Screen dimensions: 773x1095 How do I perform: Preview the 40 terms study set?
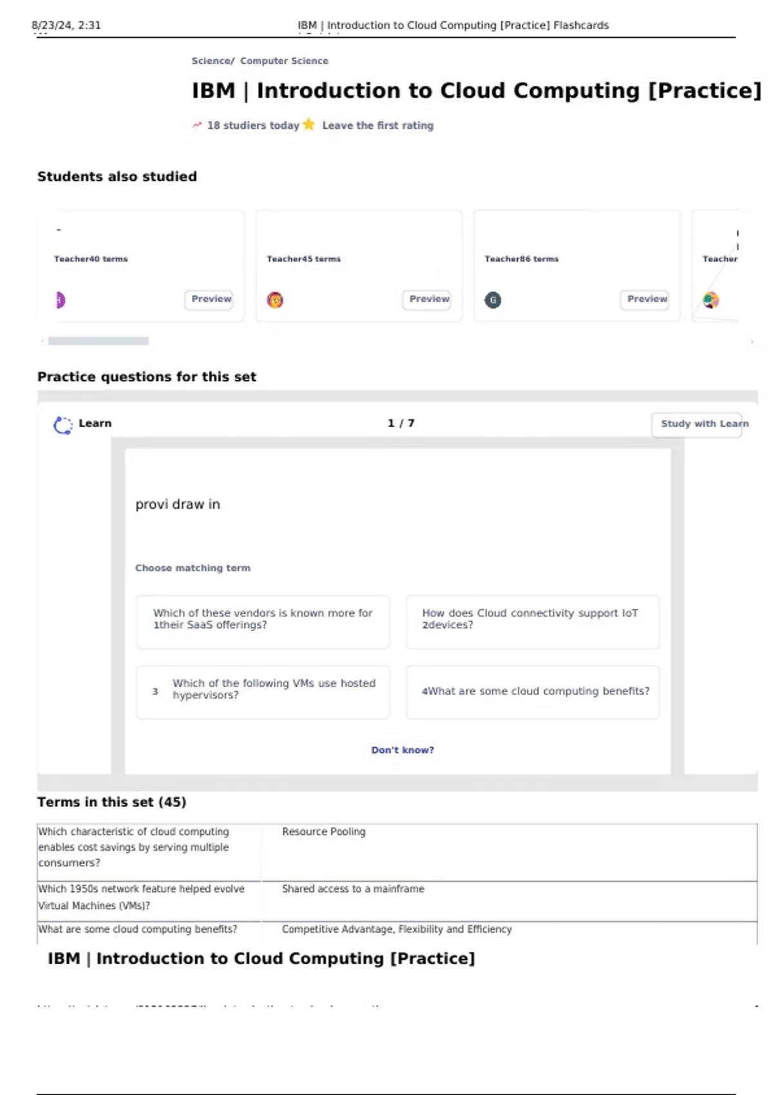(211, 300)
